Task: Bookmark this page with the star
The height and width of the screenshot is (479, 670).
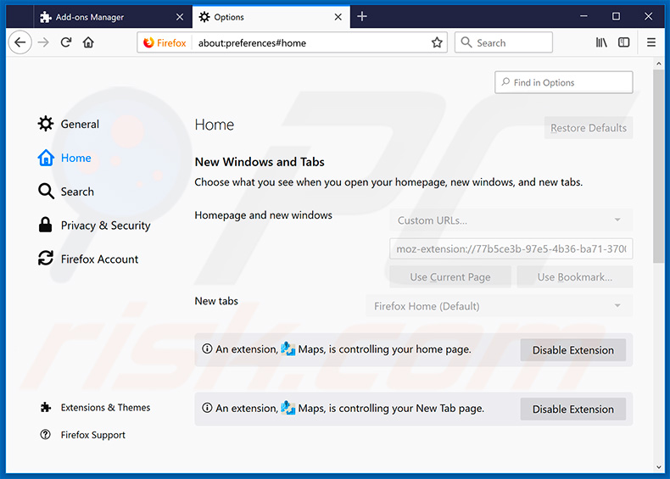Action: click(x=437, y=42)
